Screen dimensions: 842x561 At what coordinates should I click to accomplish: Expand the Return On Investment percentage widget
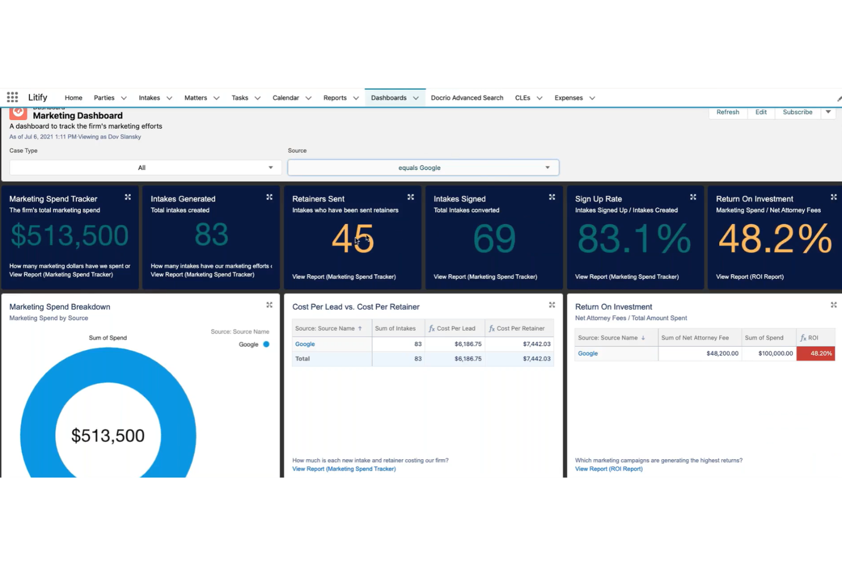pyautogui.click(x=834, y=197)
